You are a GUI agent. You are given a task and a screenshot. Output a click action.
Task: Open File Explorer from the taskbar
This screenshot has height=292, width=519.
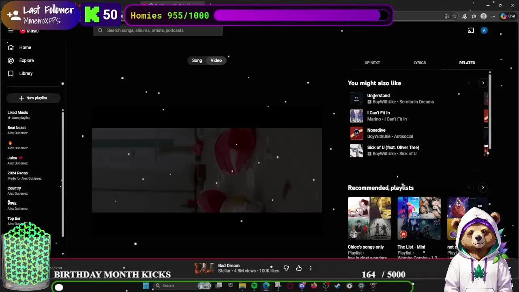[242, 286]
